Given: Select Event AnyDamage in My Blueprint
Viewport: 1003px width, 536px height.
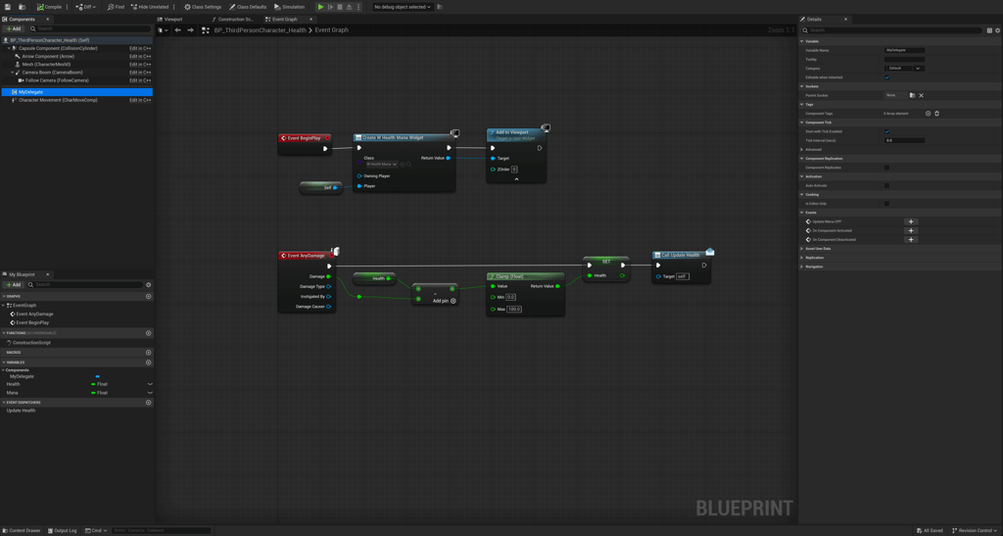Looking at the screenshot, I should click(34, 314).
